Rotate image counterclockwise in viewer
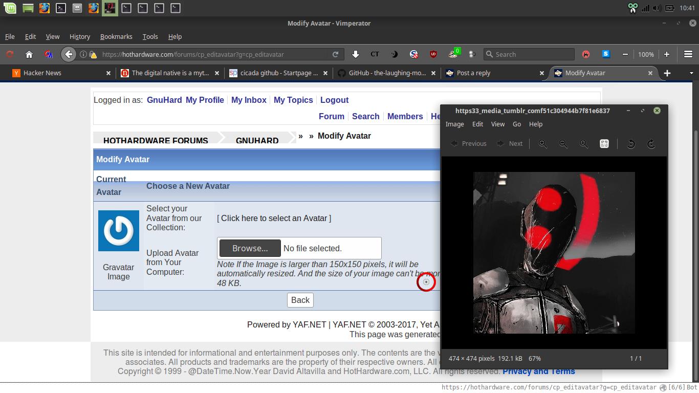The height and width of the screenshot is (393, 699). click(x=631, y=144)
